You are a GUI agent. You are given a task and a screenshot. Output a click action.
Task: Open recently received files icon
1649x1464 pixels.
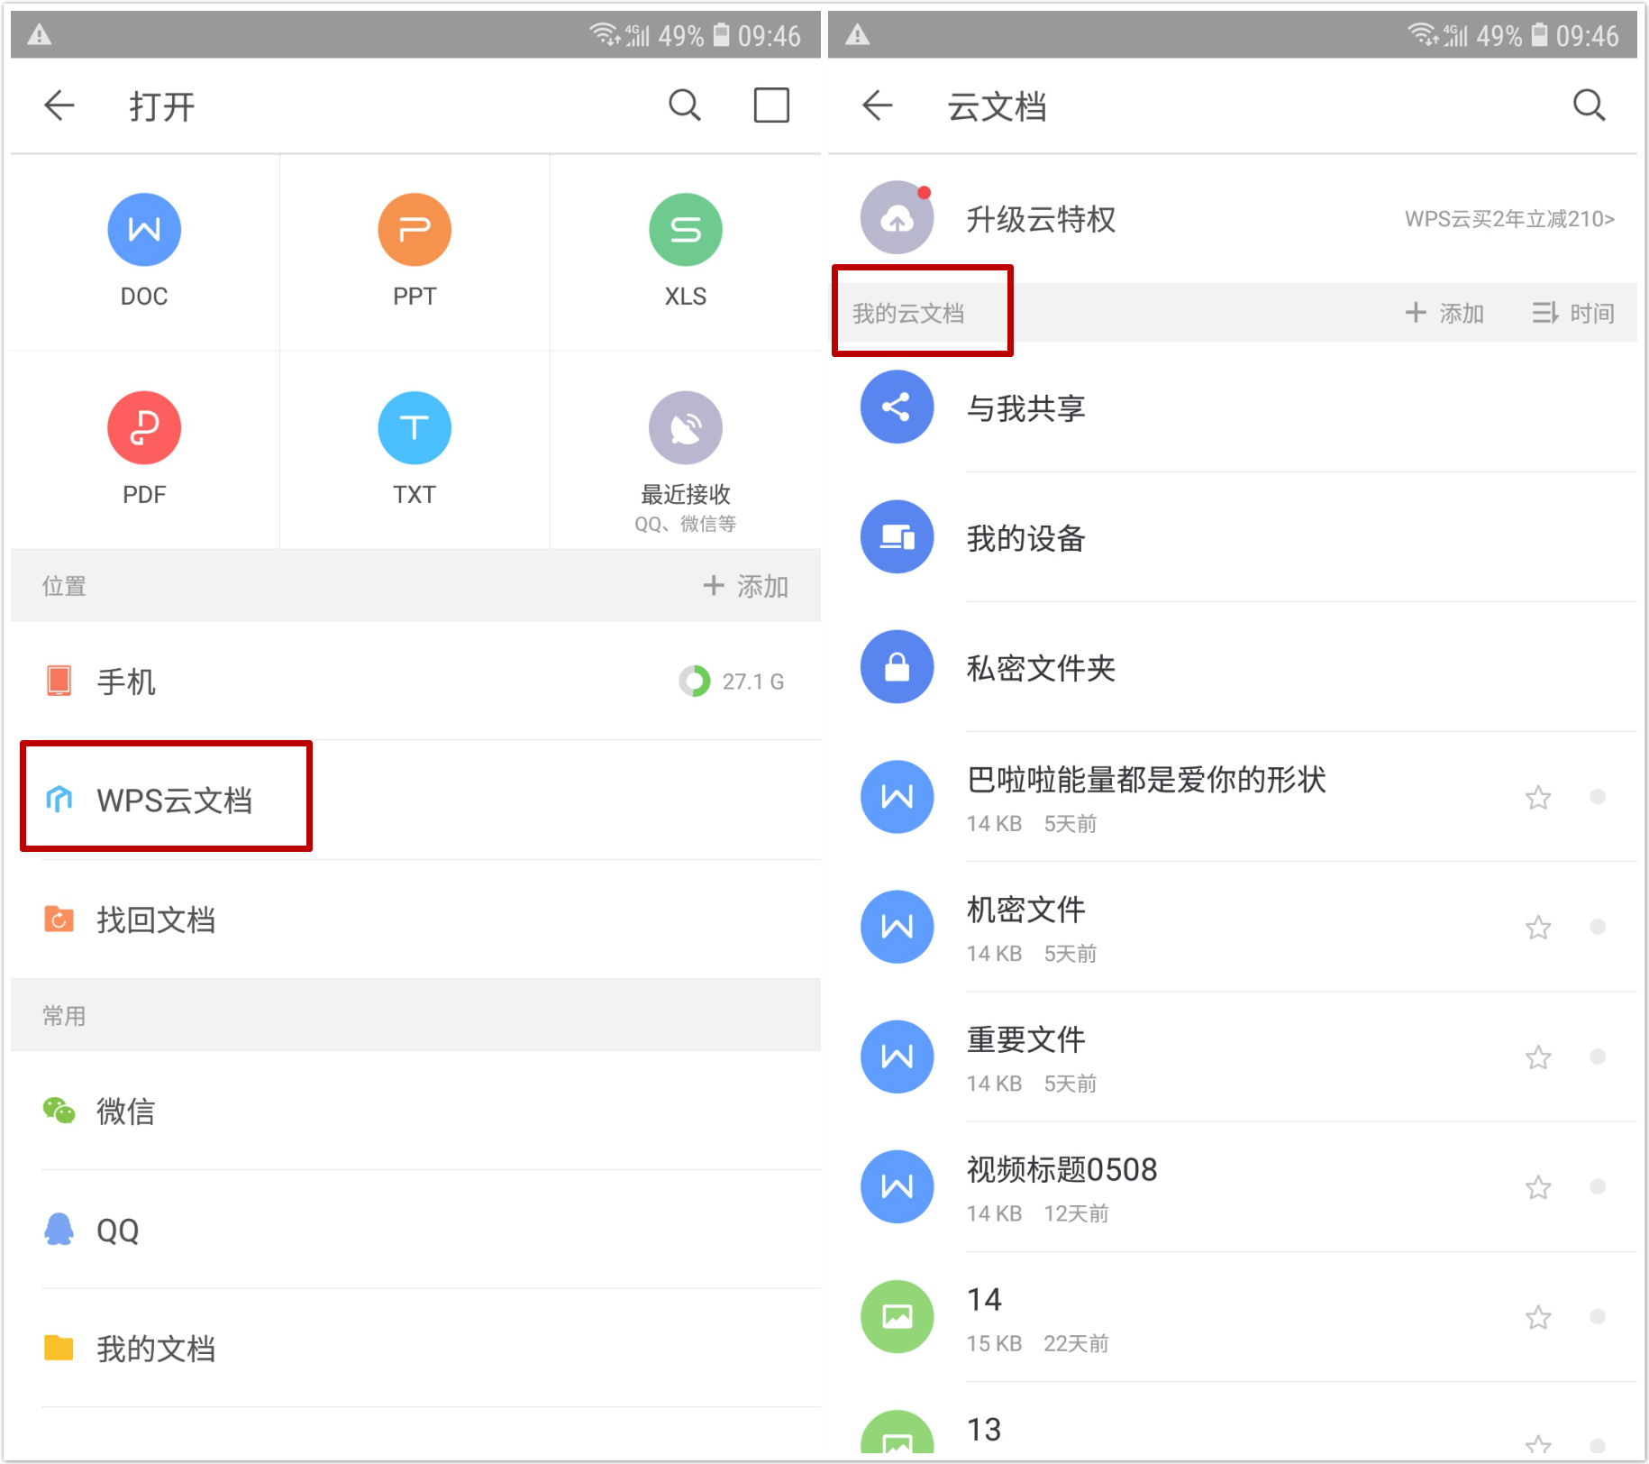685,428
